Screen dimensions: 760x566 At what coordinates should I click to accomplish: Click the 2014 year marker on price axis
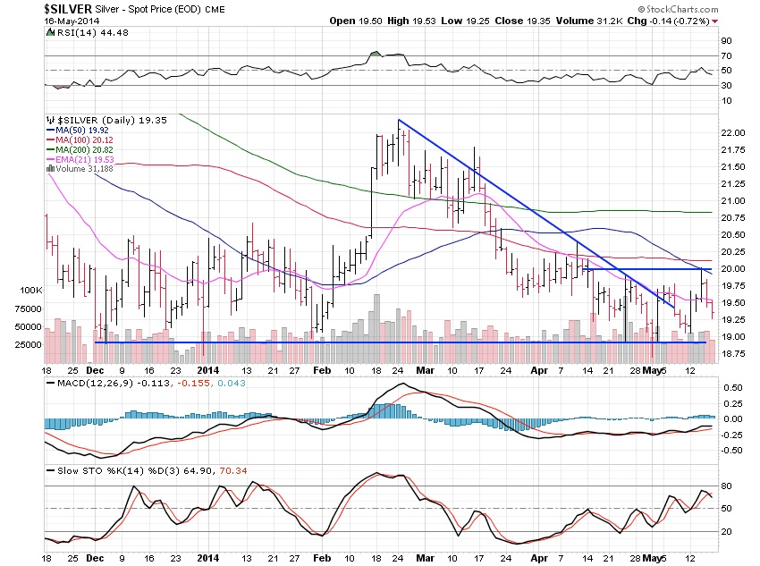pos(208,368)
